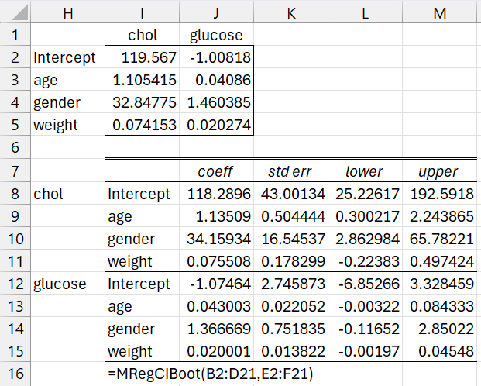Click the cell showing 43.00134
Image resolution: width=481 pixels, height=386 pixels.
click(x=290, y=194)
